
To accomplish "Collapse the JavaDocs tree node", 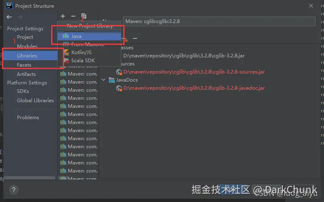I will 103,80.
